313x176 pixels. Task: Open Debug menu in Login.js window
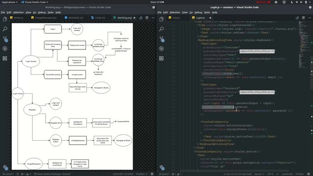[x=198, y=12]
